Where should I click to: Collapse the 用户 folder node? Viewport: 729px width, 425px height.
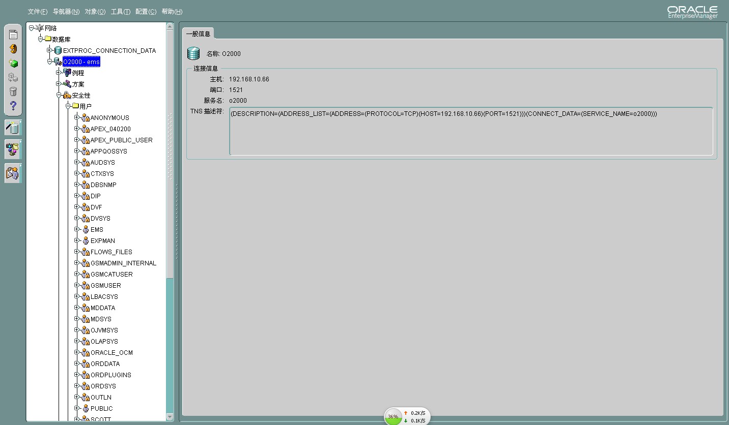68,106
